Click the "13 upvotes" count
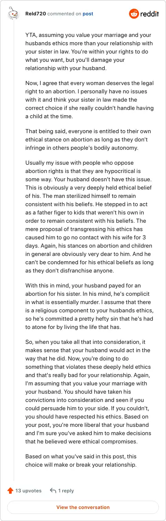Screen dimensions: 166x521 point(29,490)
